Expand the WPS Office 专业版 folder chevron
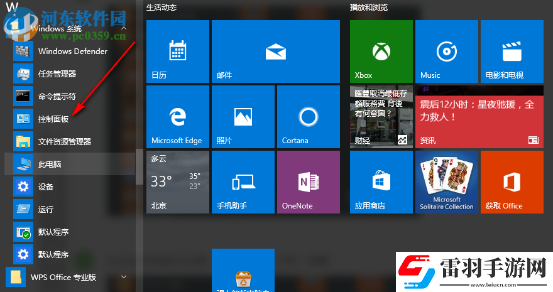Image resolution: width=553 pixels, height=292 pixels. [x=124, y=277]
